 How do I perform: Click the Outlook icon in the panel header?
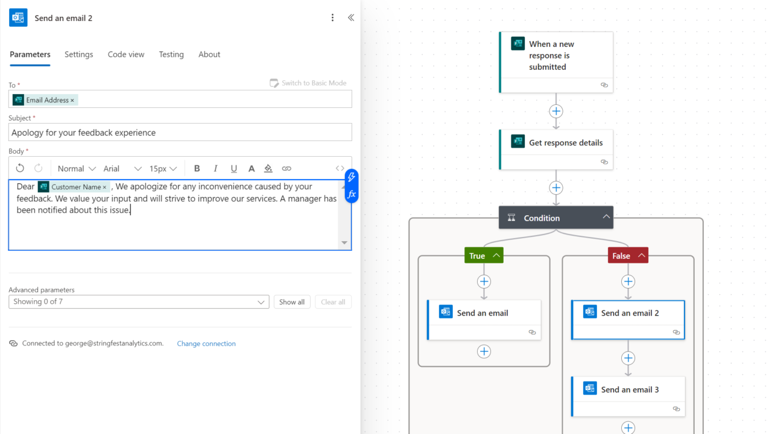click(x=18, y=18)
